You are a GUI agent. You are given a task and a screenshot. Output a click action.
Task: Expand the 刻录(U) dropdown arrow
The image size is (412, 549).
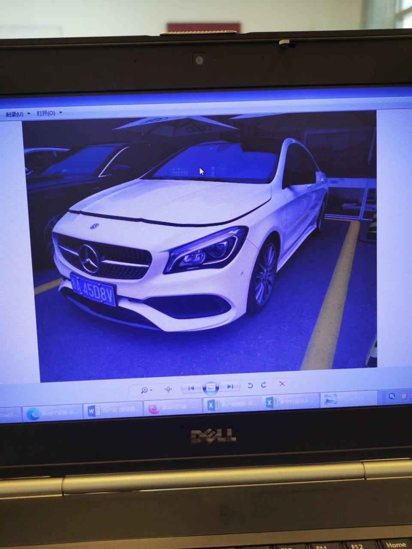pyautogui.click(x=29, y=114)
